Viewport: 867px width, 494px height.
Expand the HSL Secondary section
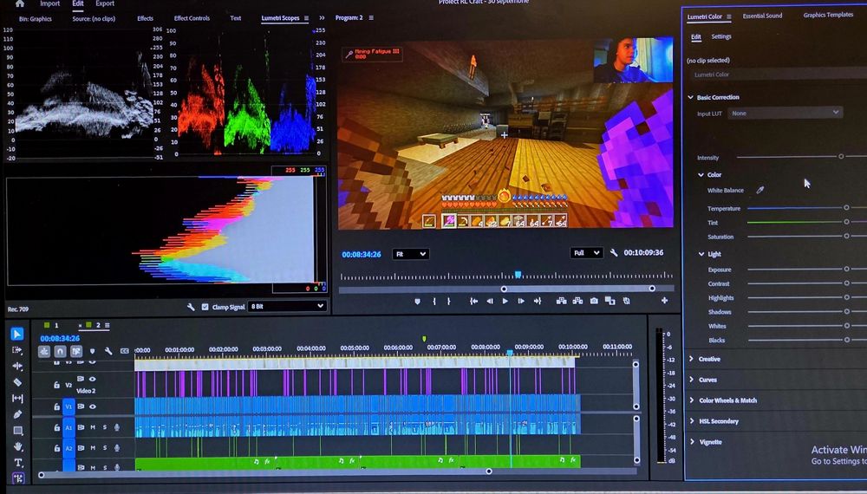coord(692,421)
